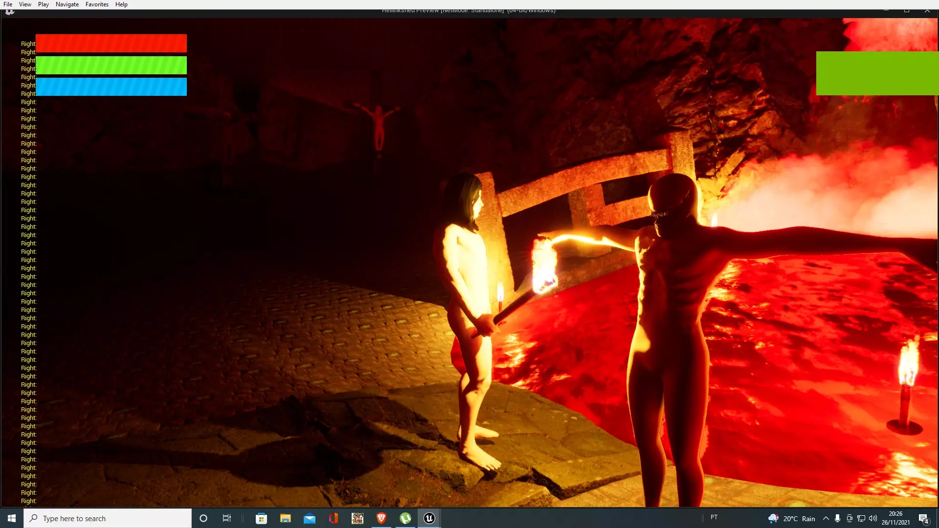Click the Meet Now tray icon

850,518
